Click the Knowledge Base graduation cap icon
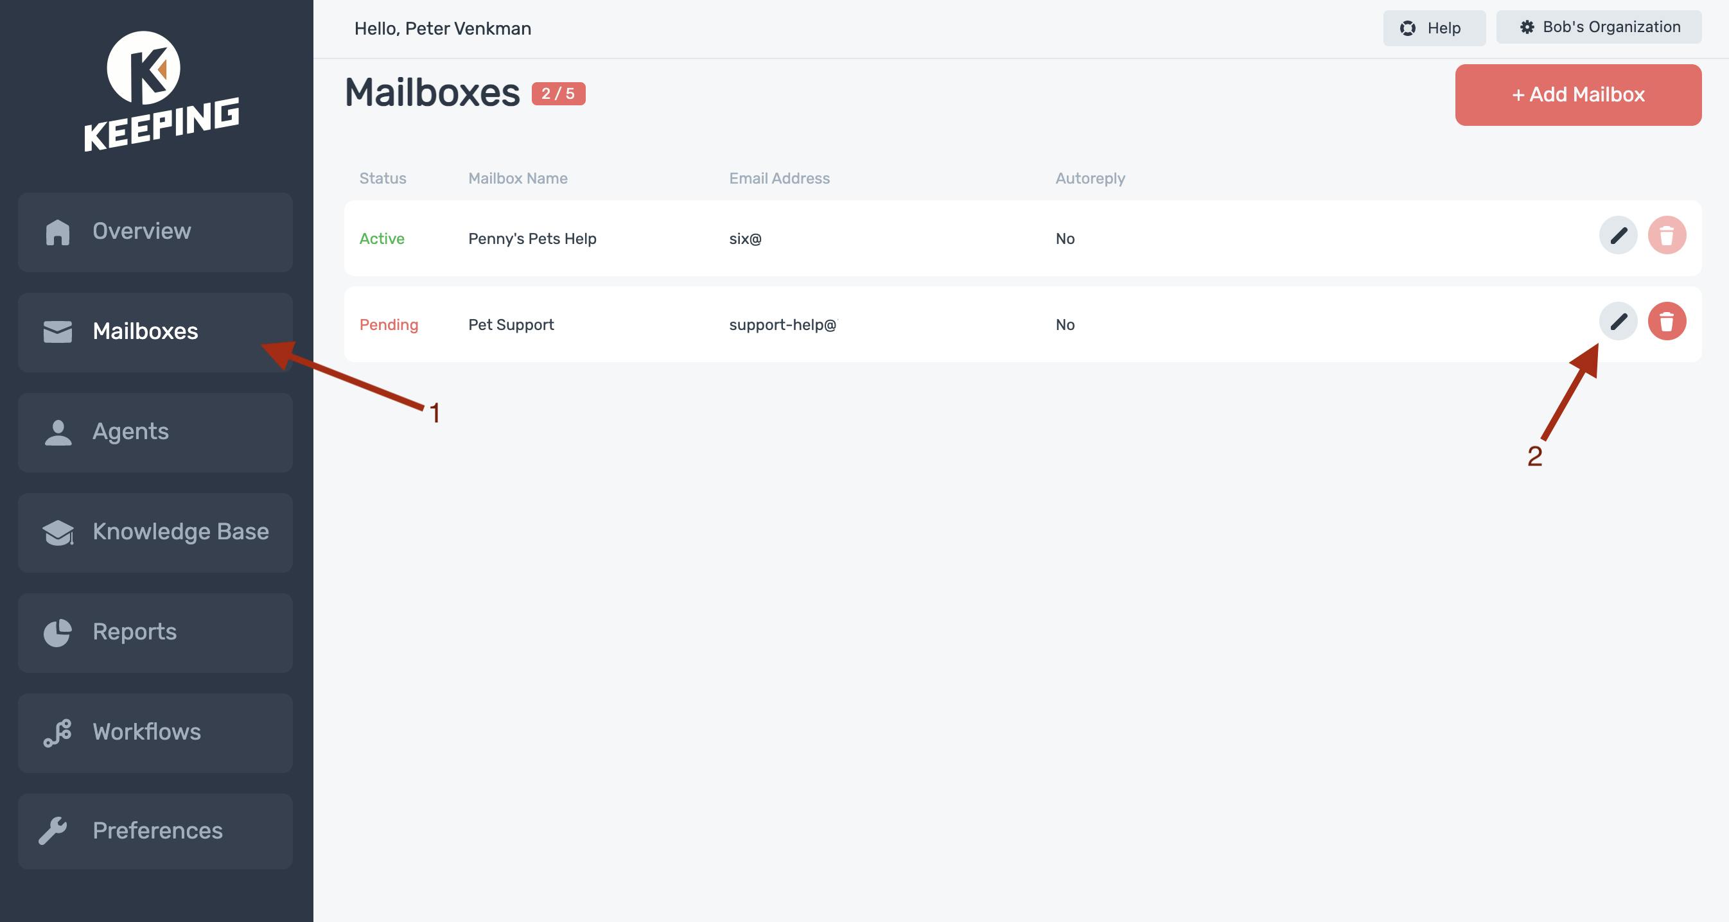Screen dimensions: 1729x922 coord(58,533)
